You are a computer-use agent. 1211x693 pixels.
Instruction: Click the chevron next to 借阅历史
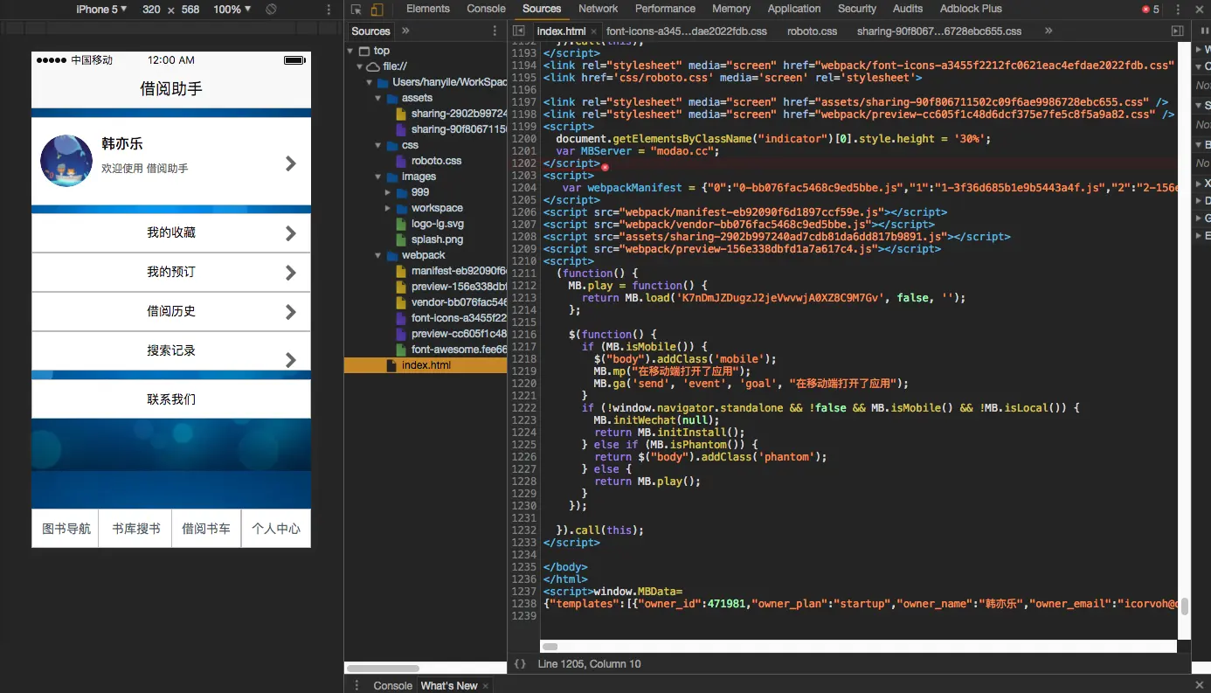click(x=291, y=312)
